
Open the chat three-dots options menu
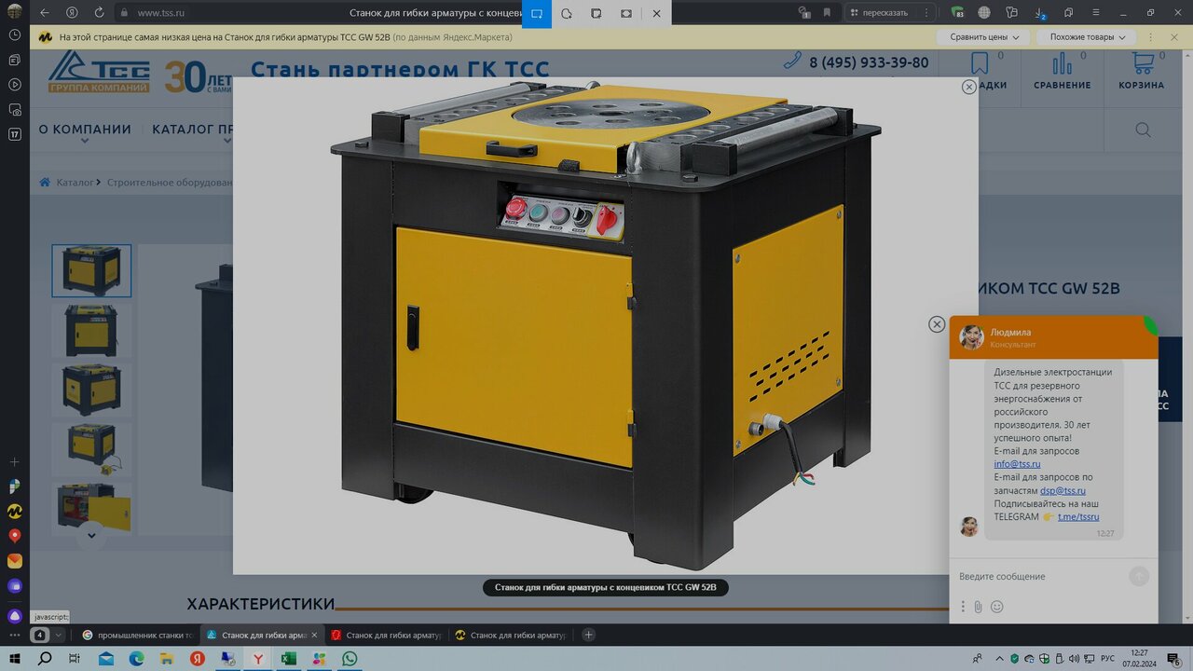[x=963, y=607]
